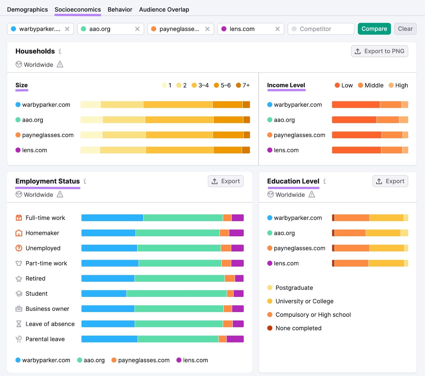Click the Compare button

[x=374, y=29]
